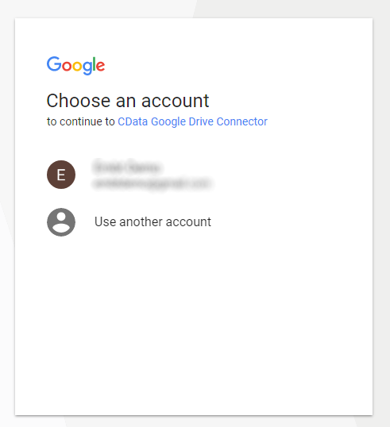Choose Use another account
Image resolution: width=390 pixels, height=427 pixels.
coord(153,222)
